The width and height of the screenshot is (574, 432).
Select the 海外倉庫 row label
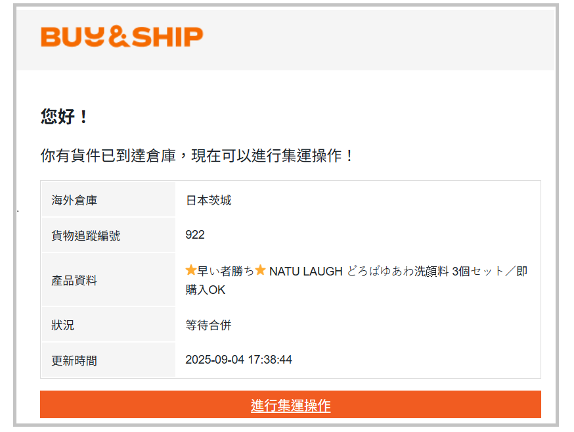pos(74,200)
